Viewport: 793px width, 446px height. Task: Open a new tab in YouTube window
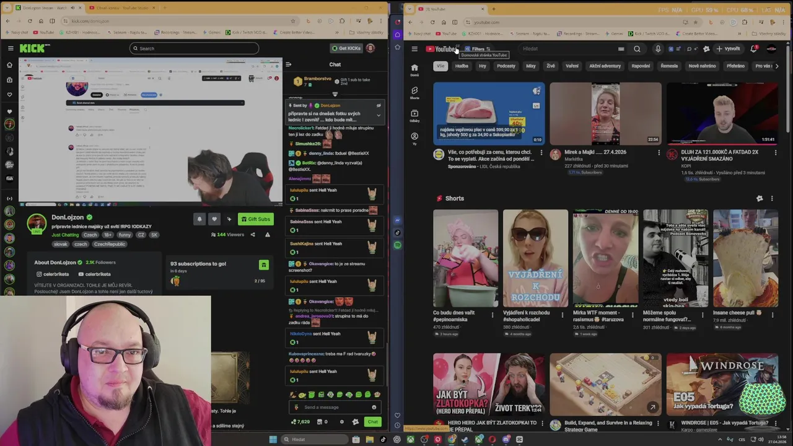click(494, 9)
